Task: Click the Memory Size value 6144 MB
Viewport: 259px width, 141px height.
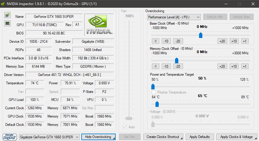Action: [39, 66]
